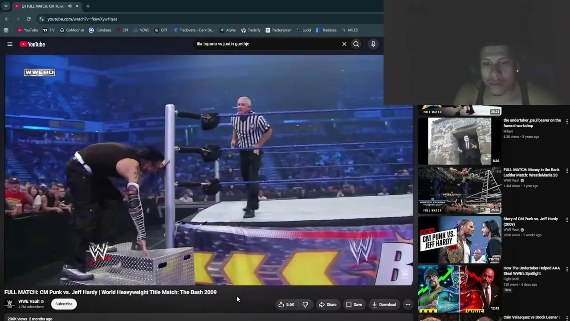Open Story of CM Punk vs. Jeff Hardy thumbnail

pos(460,240)
